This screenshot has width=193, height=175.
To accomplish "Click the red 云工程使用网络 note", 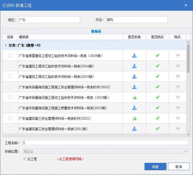I will point(70,159).
